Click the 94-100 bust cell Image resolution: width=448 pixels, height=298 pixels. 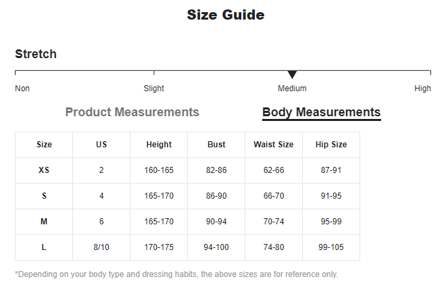pyautogui.click(x=216, y=247)
